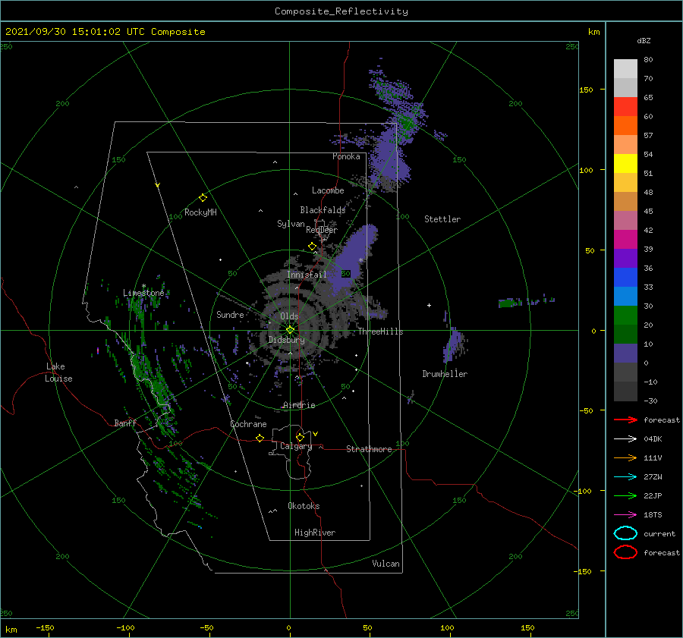Click the green 22JP arrow icon

click(x=625, y=495)
